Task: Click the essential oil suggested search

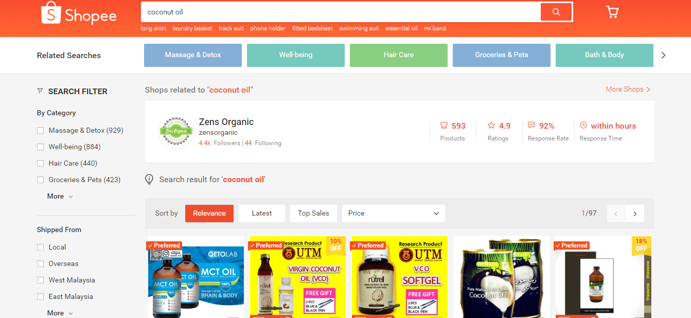Action: pyautogui.click(x=401, y=28)
